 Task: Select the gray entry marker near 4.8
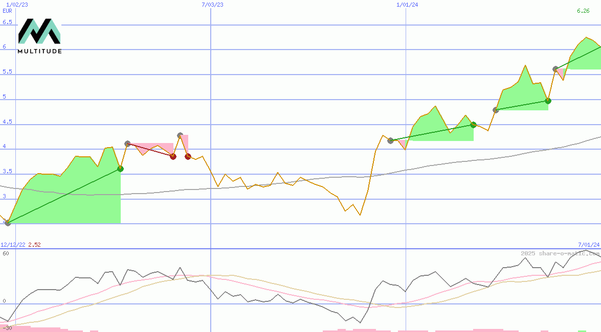(495, 110)
